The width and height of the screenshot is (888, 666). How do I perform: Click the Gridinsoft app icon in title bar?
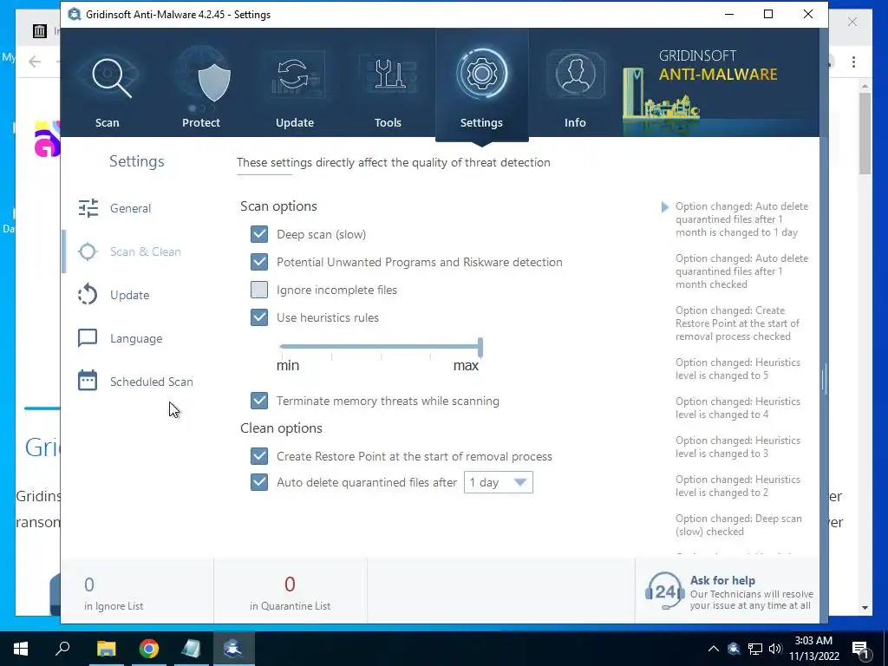tap(75, 14)
